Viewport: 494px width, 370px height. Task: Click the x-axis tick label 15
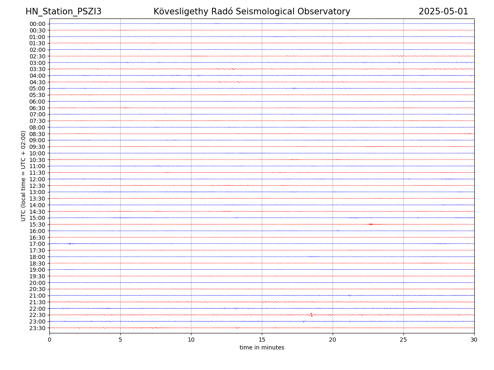pos(262,340)
